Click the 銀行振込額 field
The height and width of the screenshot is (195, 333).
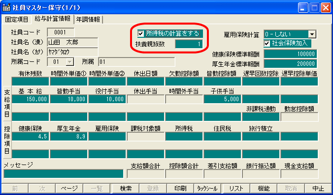[261, 173]
